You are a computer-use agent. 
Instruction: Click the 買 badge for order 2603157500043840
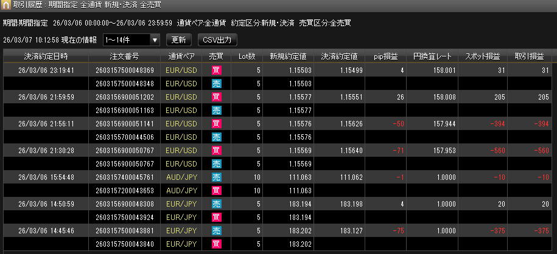(x=216, y=244)
